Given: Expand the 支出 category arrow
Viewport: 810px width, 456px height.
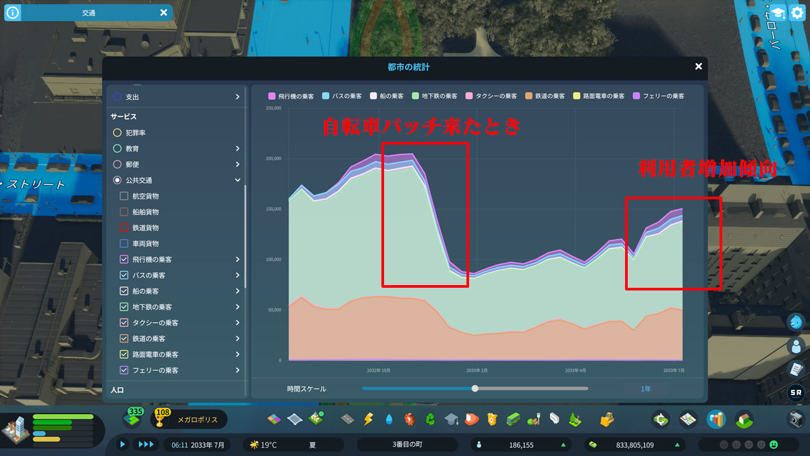Looking at the screenshot, I should 238,97.
